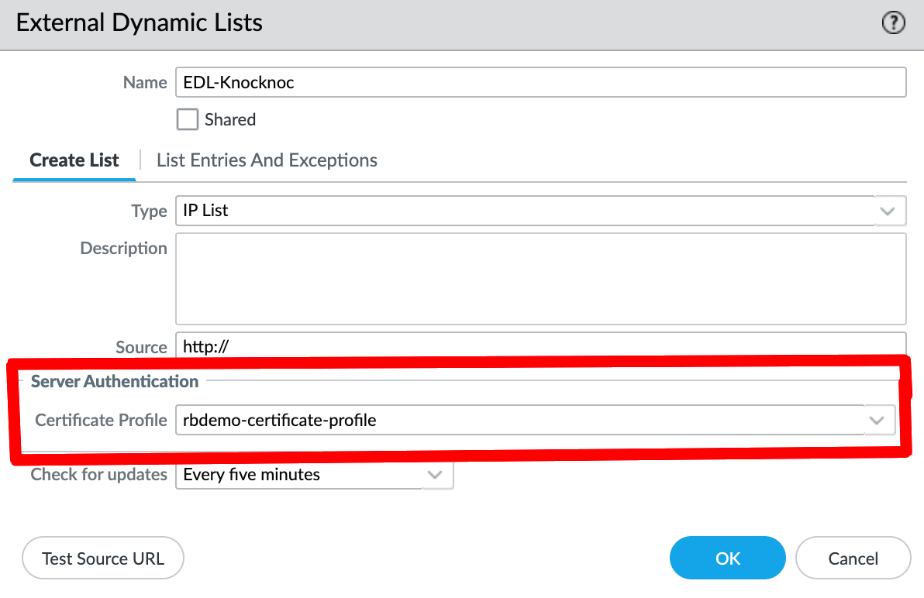Confirm the dialog with OK
The image size is (924, 598).
728,558
